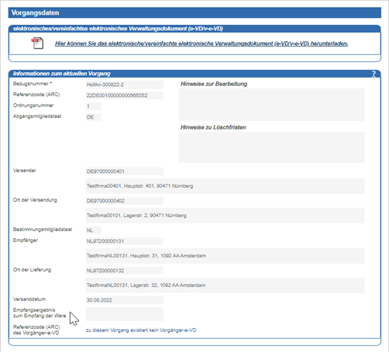Click the 'Ort der Versendung' label
389x352 pixels.
[35, 200]
